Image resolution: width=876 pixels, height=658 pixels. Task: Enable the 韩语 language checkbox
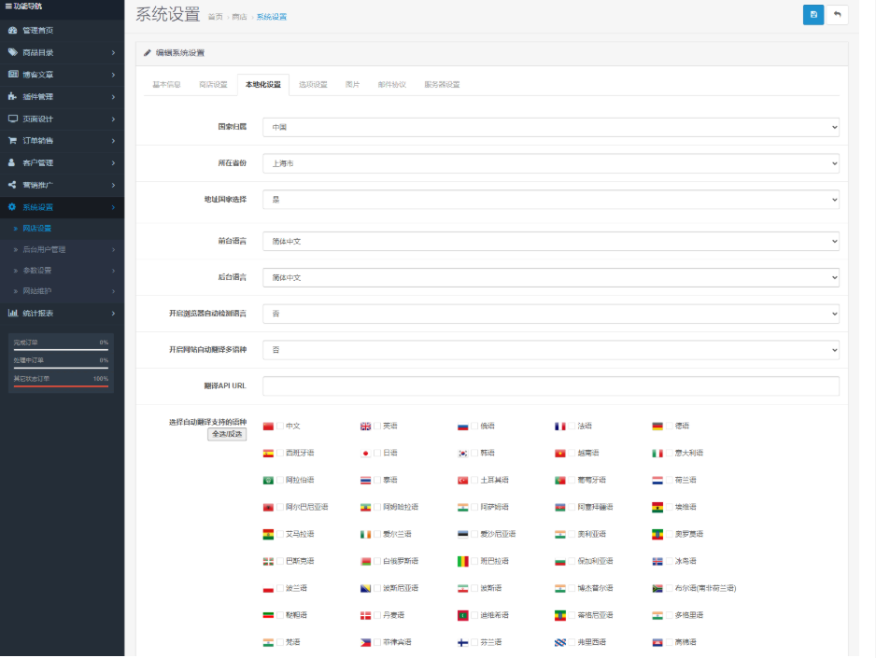point(474,453)
